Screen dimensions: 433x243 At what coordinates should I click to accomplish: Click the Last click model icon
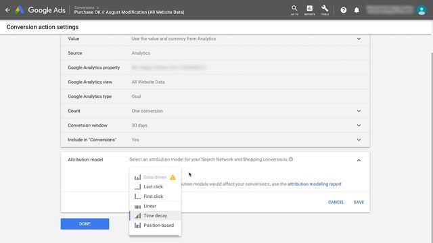137,187
